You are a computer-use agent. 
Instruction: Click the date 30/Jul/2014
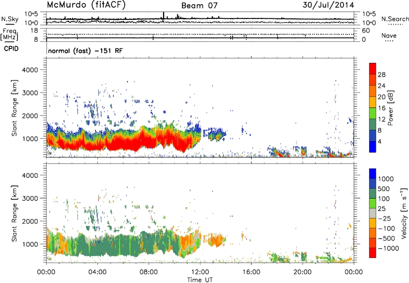click(328, 5)
